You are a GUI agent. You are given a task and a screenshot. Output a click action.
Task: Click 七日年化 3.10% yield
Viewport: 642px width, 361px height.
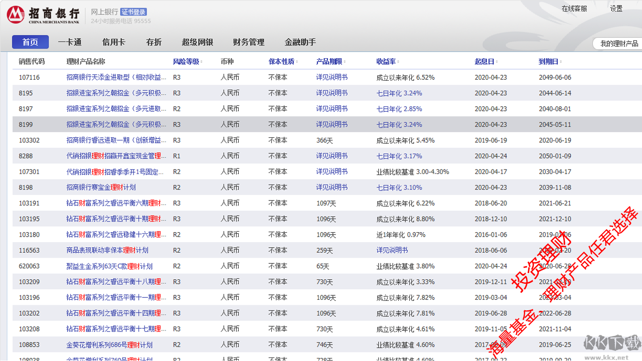[399, 188]
